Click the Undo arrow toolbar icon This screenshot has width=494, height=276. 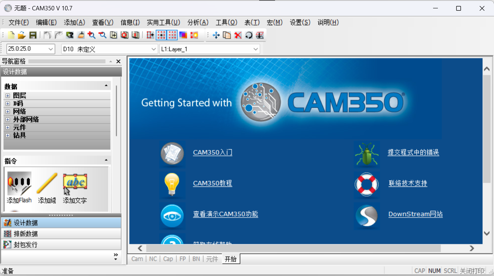point(47,35)
